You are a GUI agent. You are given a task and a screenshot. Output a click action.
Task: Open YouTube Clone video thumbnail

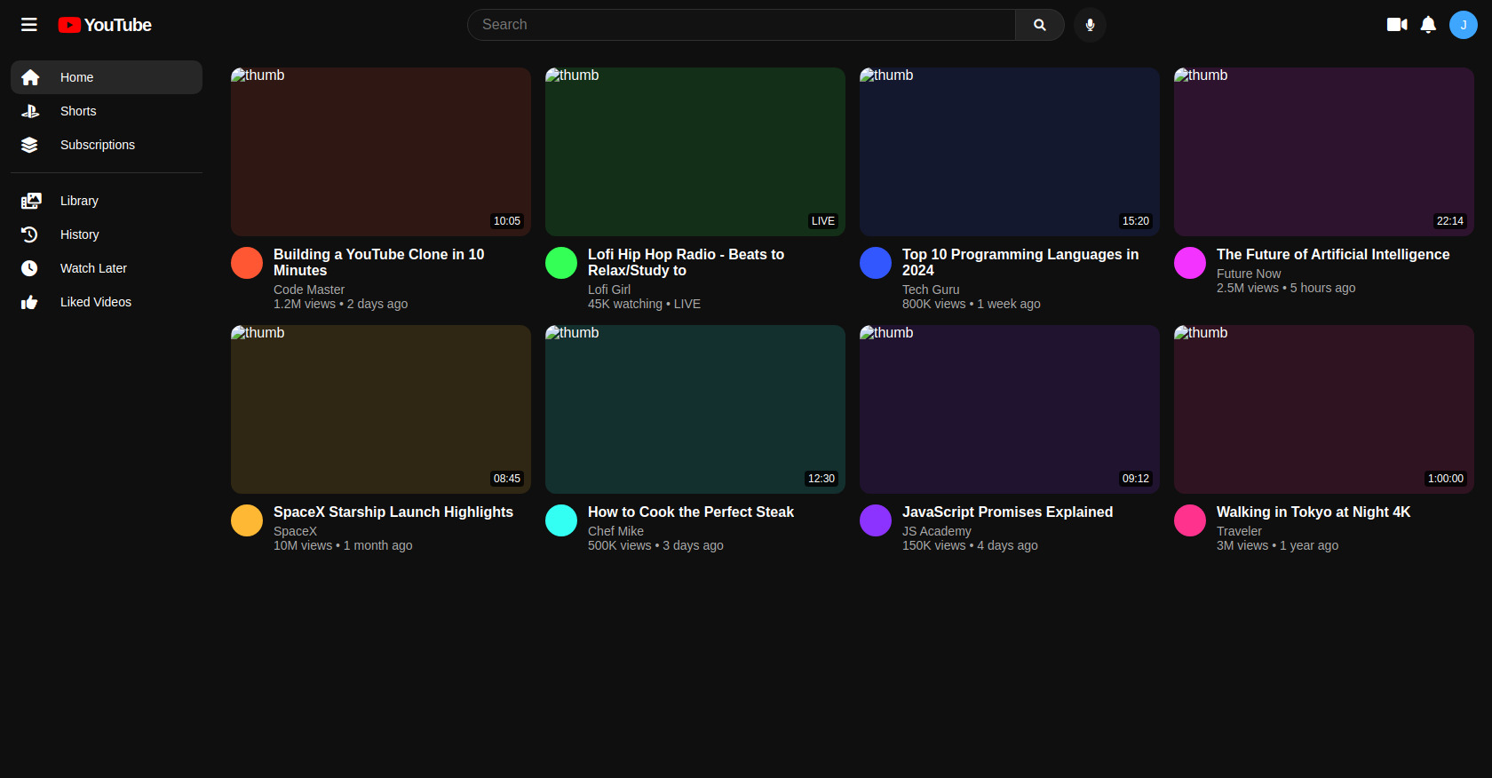point(381,152)
